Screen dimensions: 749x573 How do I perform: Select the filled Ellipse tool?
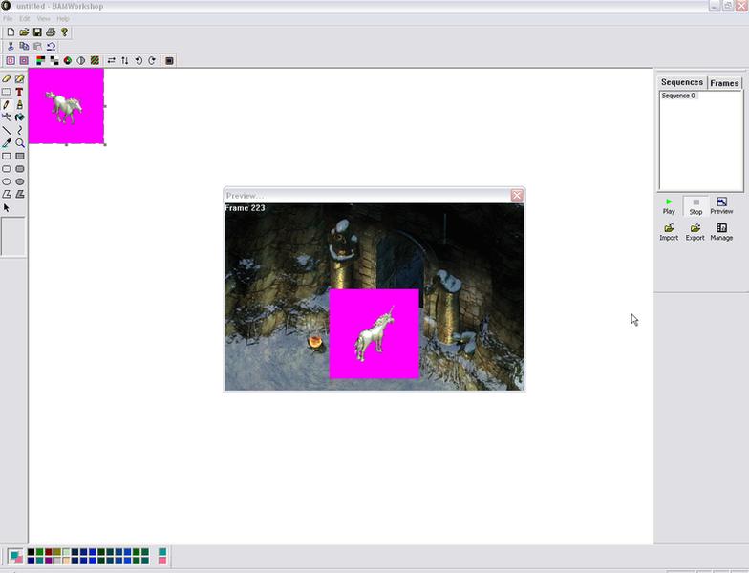coord(19,181)
